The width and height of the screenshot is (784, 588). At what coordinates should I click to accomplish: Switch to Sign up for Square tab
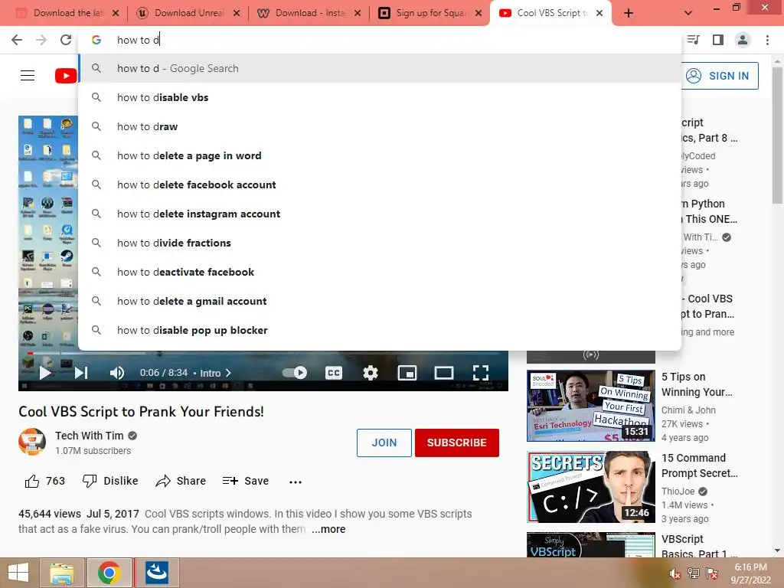430,13
